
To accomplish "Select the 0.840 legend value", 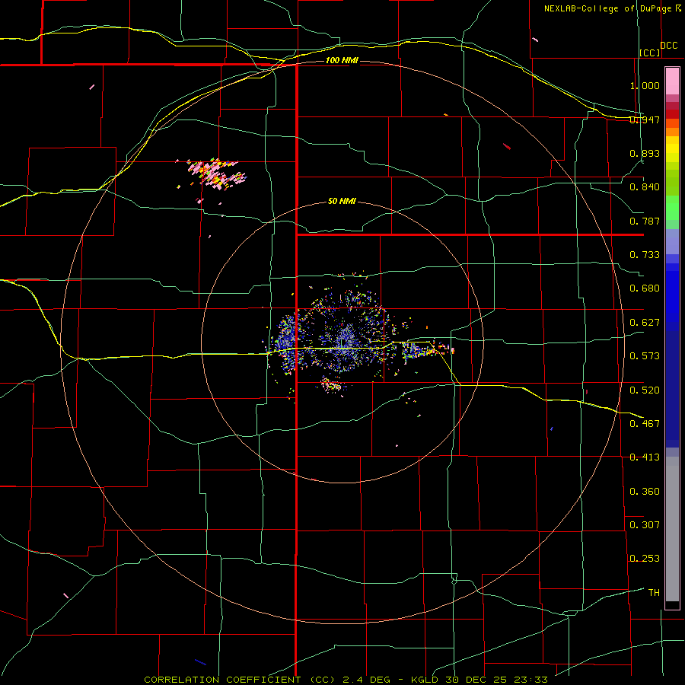I will [x=645, y=187].
